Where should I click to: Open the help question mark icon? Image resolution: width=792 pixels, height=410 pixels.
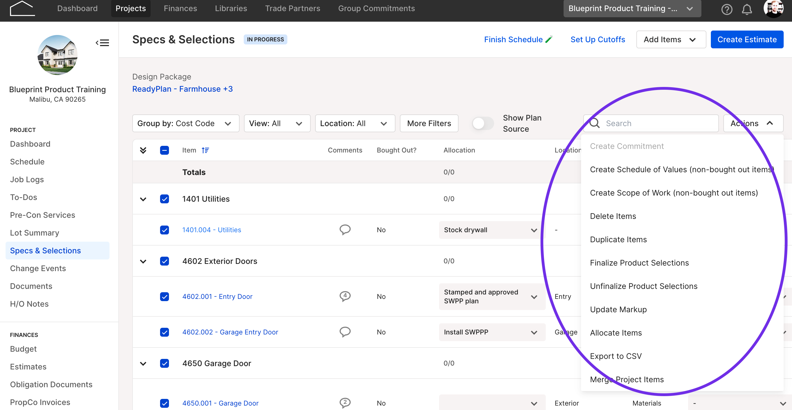726,9
